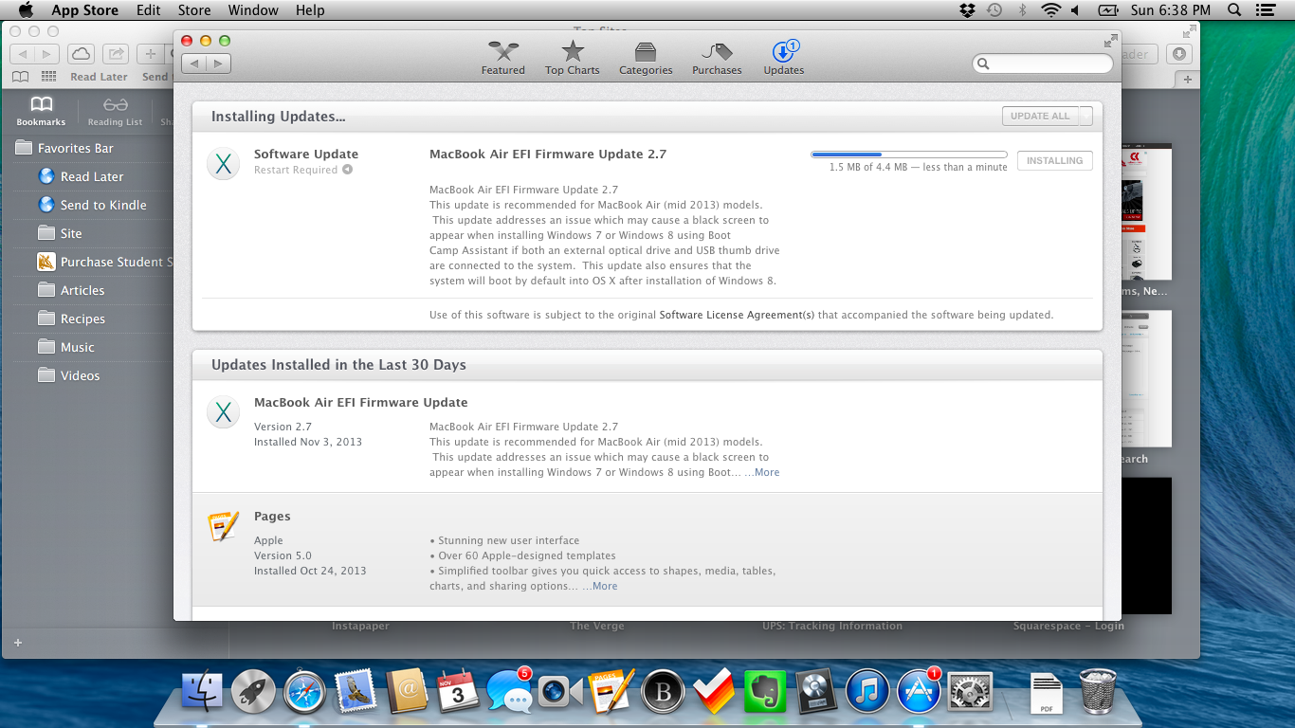Viewport: 1295px width, 728px height.
Task: Go back in the App Store window
Action: pyautogui.click(x=194, y=64)
